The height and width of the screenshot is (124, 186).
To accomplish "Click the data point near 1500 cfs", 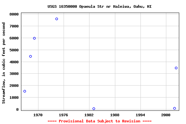I will point(25,91).
